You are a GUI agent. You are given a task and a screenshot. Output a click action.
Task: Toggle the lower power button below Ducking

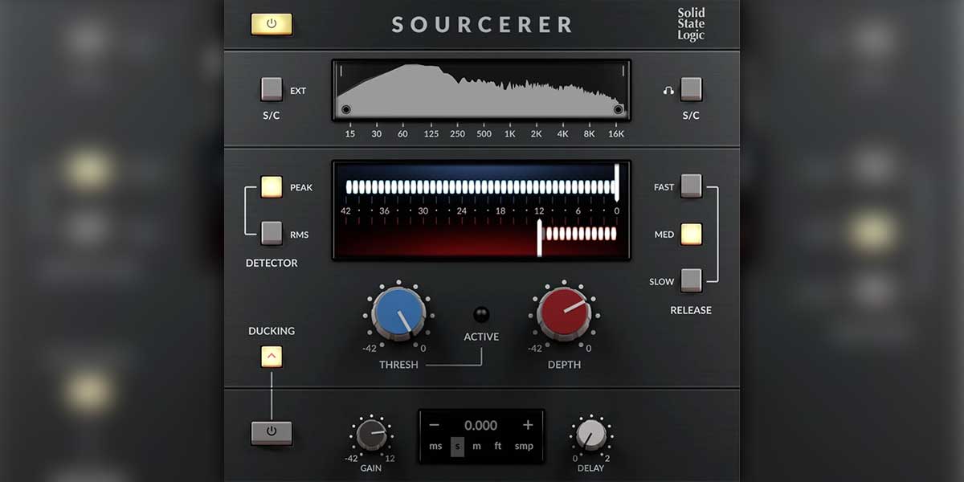272,432
